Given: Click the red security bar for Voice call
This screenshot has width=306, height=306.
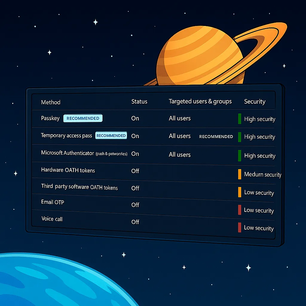Looking at the screenshot, I should point(240,227).
